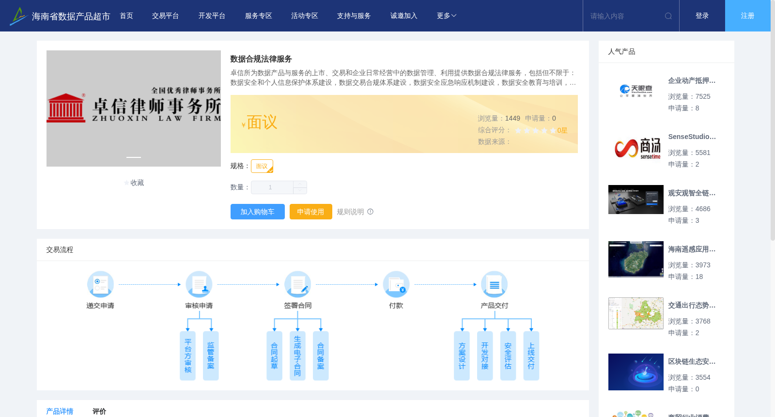Open the 规则说明 link
Viewport: 775px width, 417px height.
point(350,212)
